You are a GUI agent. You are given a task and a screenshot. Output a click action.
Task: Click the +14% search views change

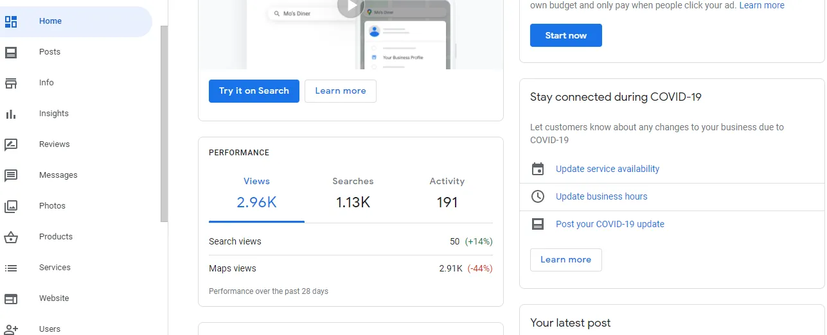[479, 241]
